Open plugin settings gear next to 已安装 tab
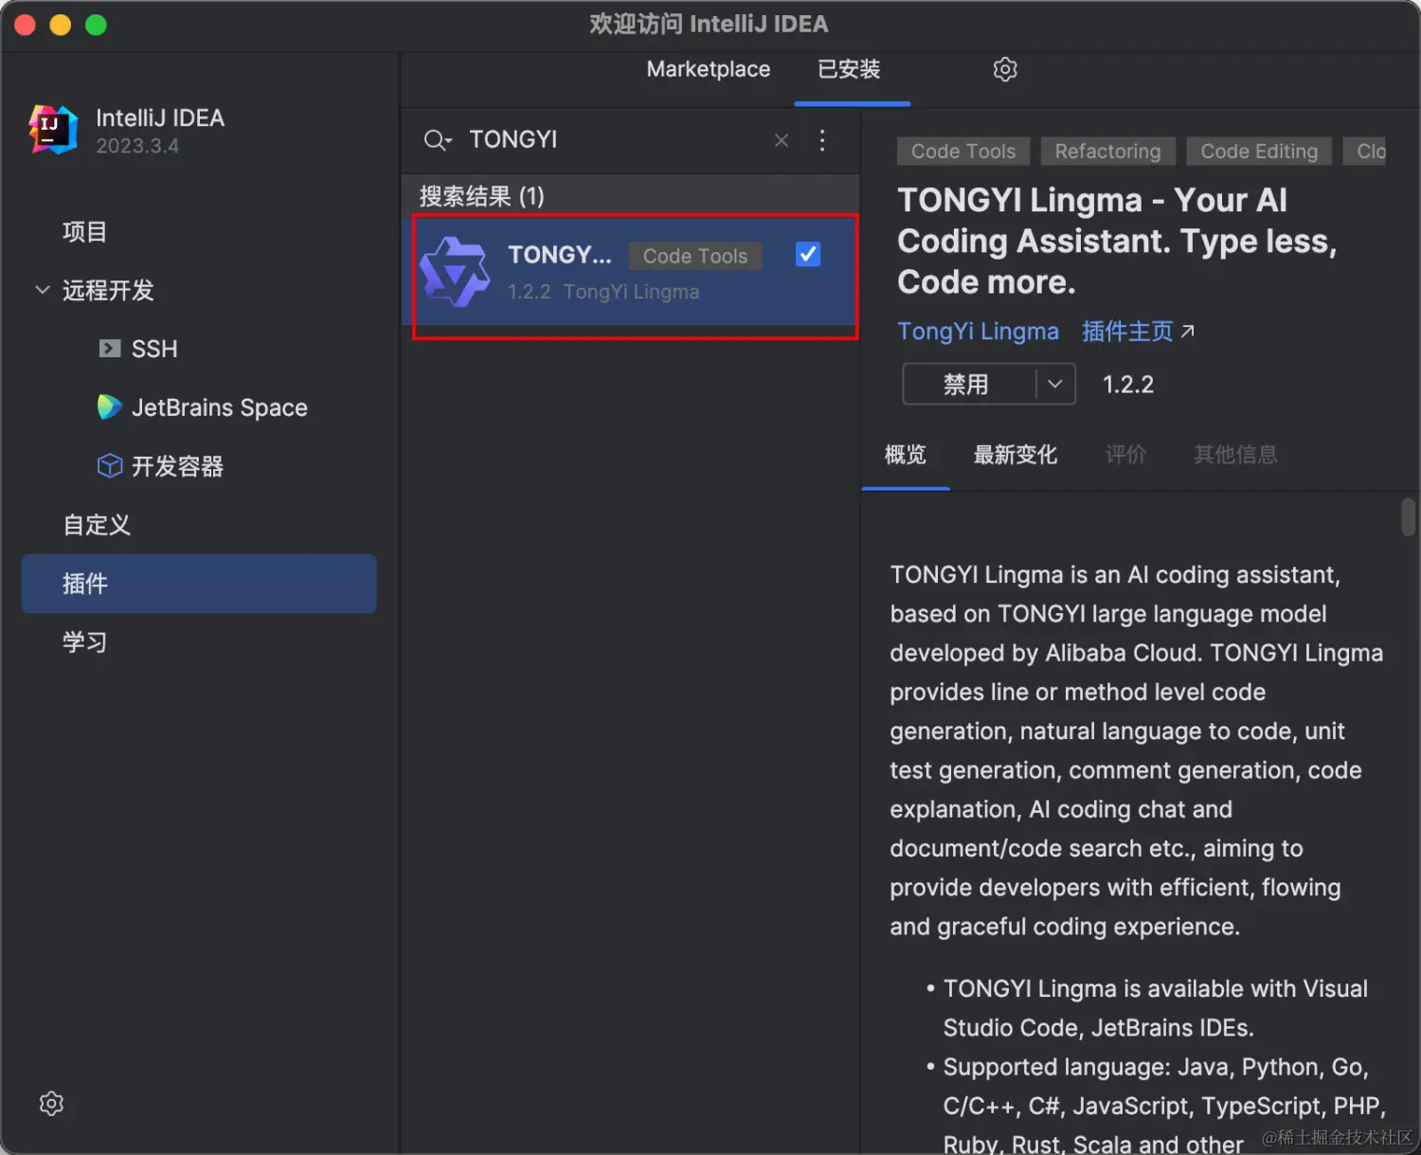The image size is (1421, 1155). (x=1005, y=69)
